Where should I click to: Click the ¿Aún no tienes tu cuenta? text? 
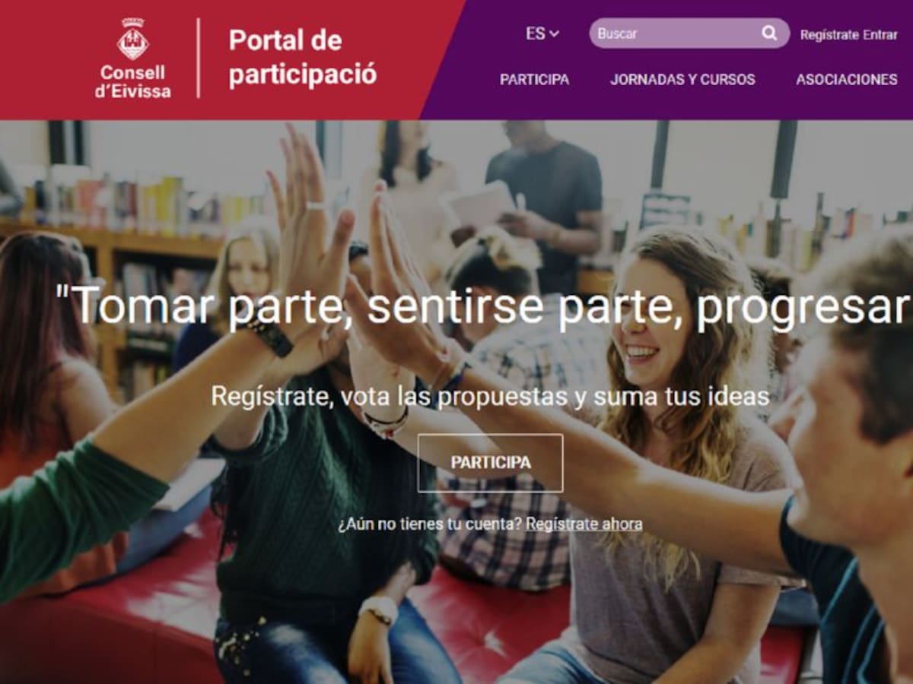click(430, 524)
